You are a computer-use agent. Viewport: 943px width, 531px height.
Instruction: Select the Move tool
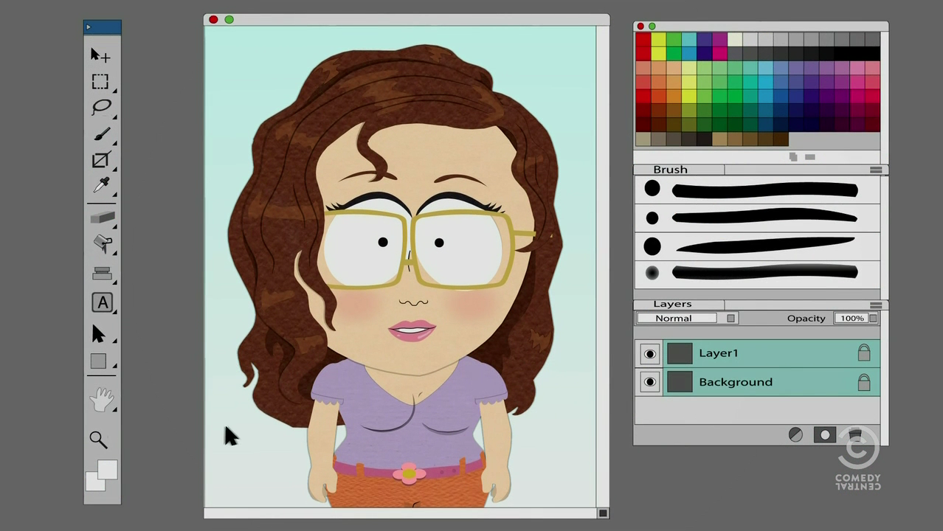(x=100, y=55)
